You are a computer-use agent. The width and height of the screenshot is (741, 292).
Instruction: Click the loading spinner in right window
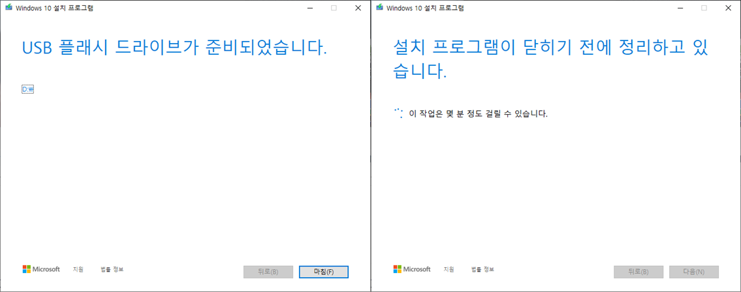click(398, 113)
